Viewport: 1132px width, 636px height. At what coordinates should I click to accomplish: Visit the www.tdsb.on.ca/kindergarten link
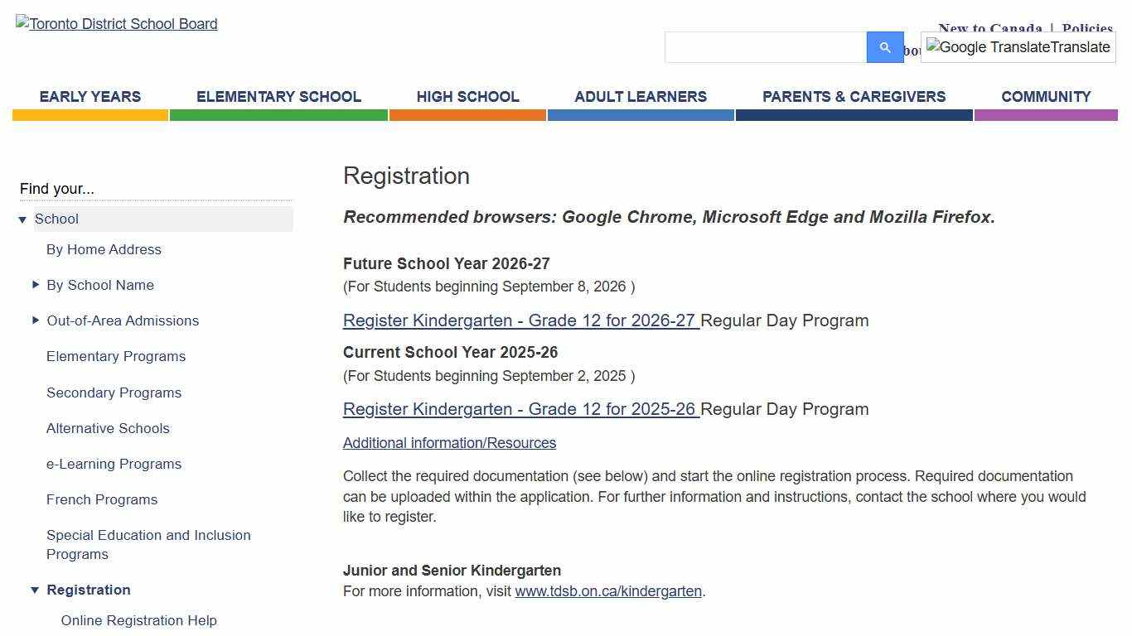(x=607, y=591)
